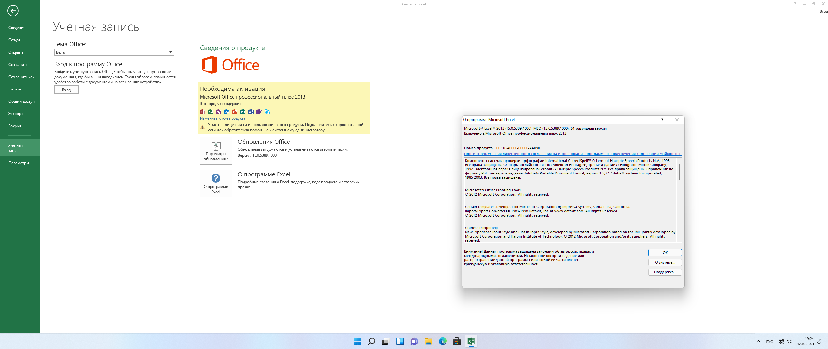Close the About Microsoft Excel dialog
Image resolution: width=828 pixels, height=349 pixels.
pos(677,120)
